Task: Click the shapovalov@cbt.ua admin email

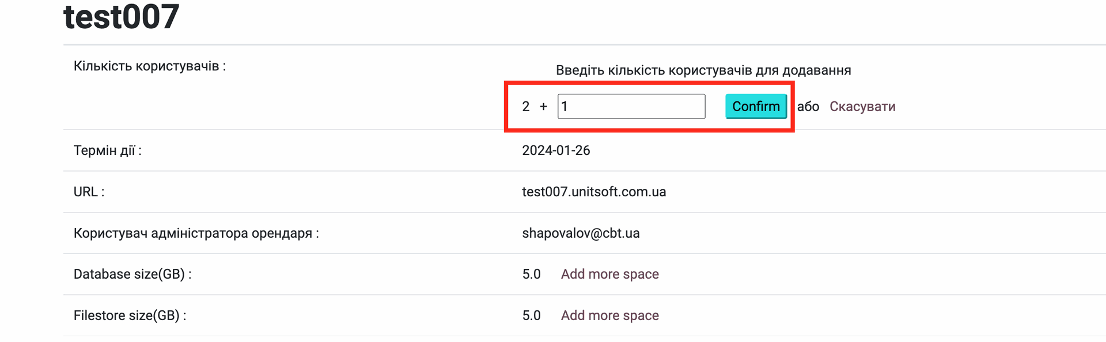Action: tap(581, 233)
